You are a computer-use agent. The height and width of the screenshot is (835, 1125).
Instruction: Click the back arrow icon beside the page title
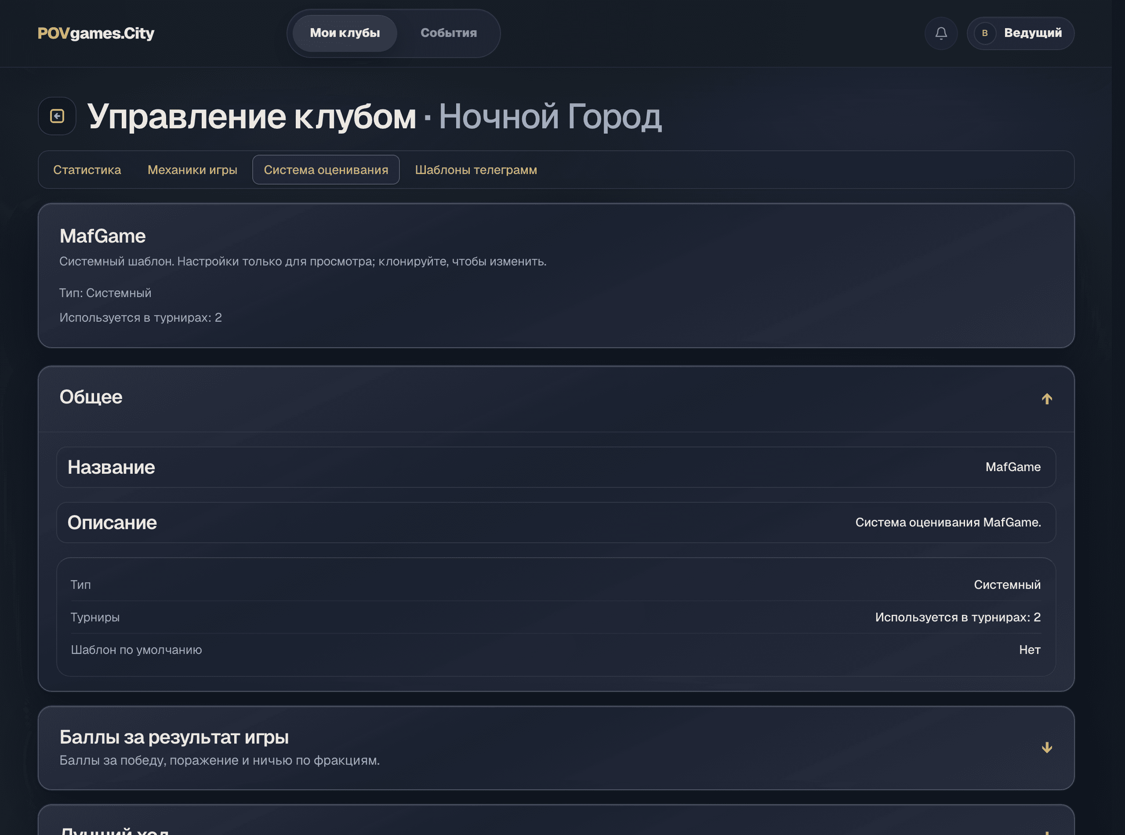pos(57,116)
